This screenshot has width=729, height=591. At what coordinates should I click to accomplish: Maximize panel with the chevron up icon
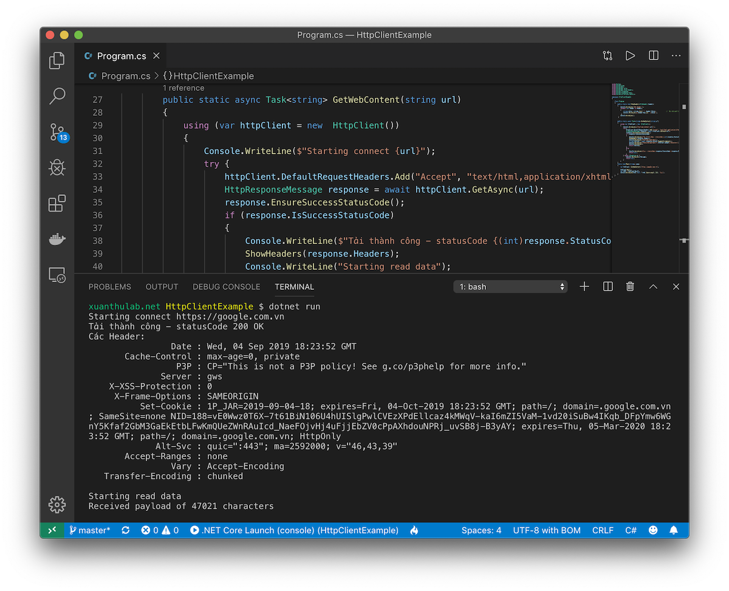click(653, 286)
